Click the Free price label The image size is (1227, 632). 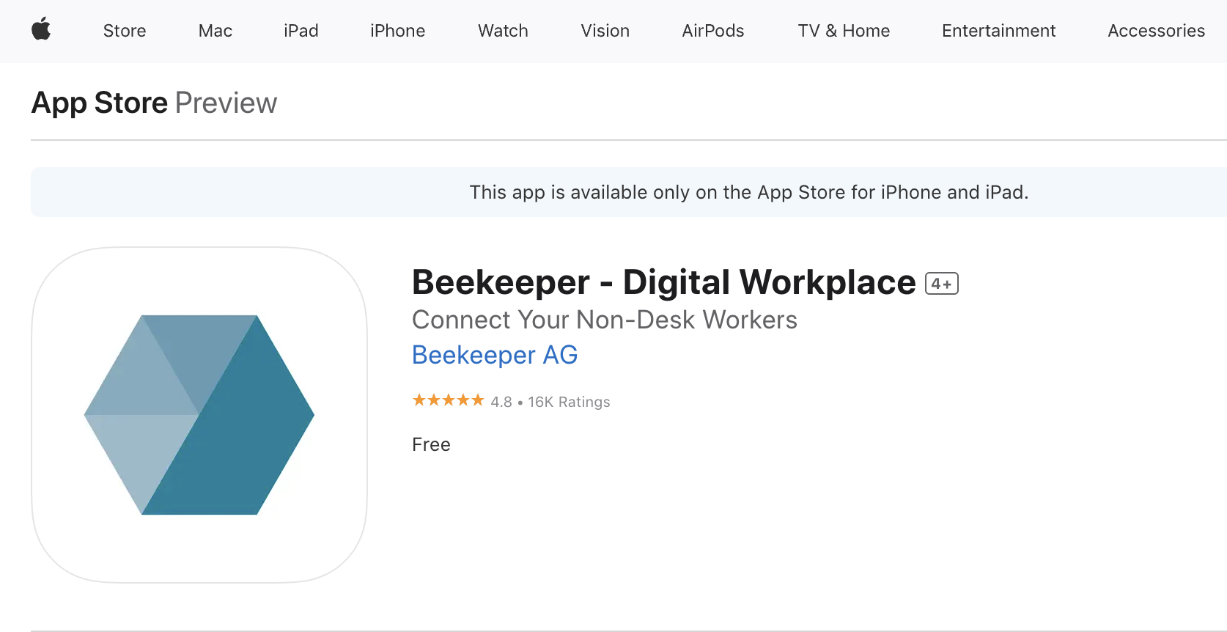coord(431,444)
